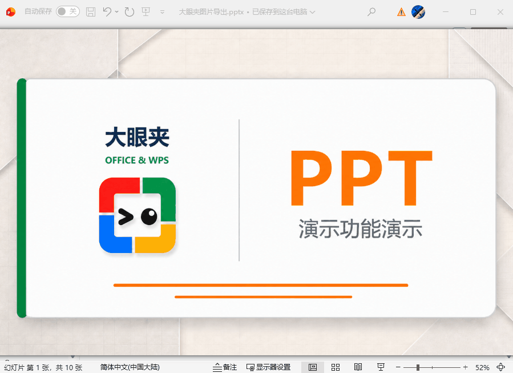Select the colorful 大眼夹 logo image
Screen dimensions: 513x373
coord(138,215)
